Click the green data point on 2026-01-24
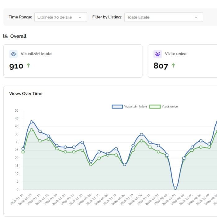This screenshot has width=217, height=217. coord(91,164)
